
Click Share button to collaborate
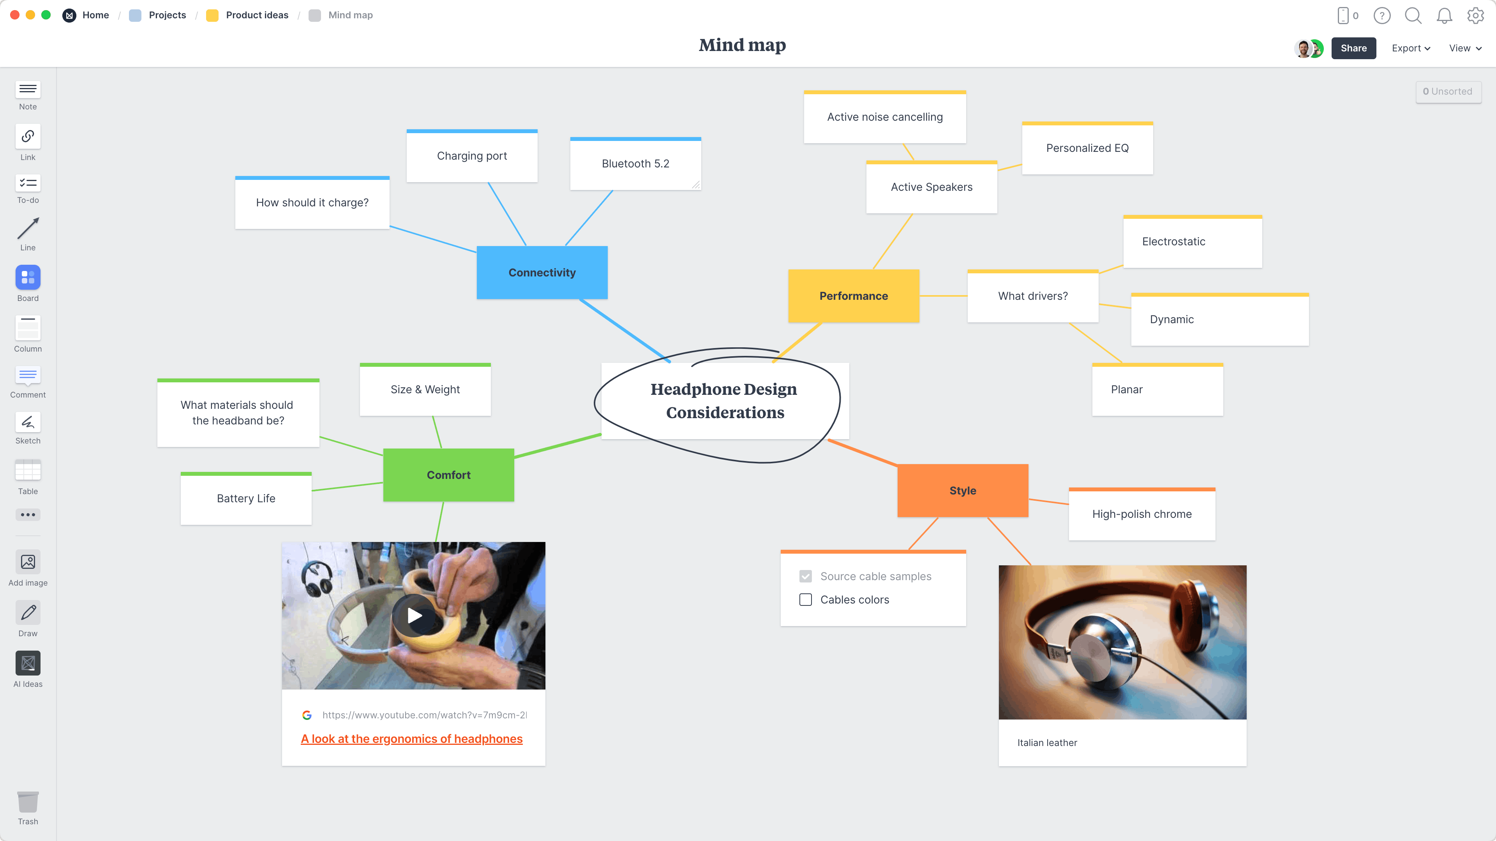[x=1353, y=47]
